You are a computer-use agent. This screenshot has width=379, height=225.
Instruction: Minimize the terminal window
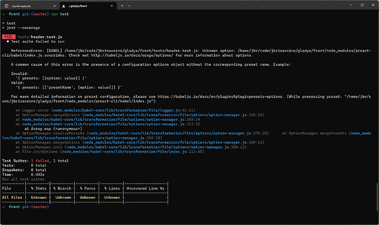[x=351, y=5]
